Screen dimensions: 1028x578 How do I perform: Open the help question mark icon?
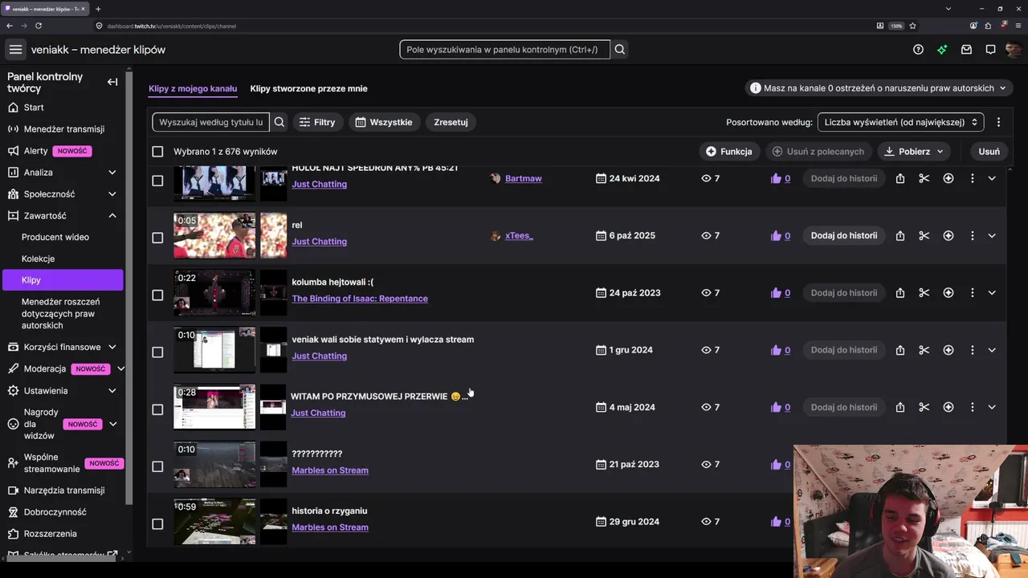click(918, 50)
